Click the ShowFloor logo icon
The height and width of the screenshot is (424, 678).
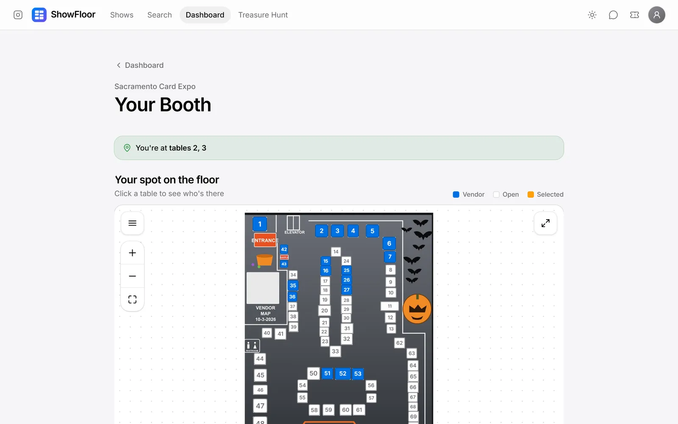pyautogui.click(x=39, y=15)
